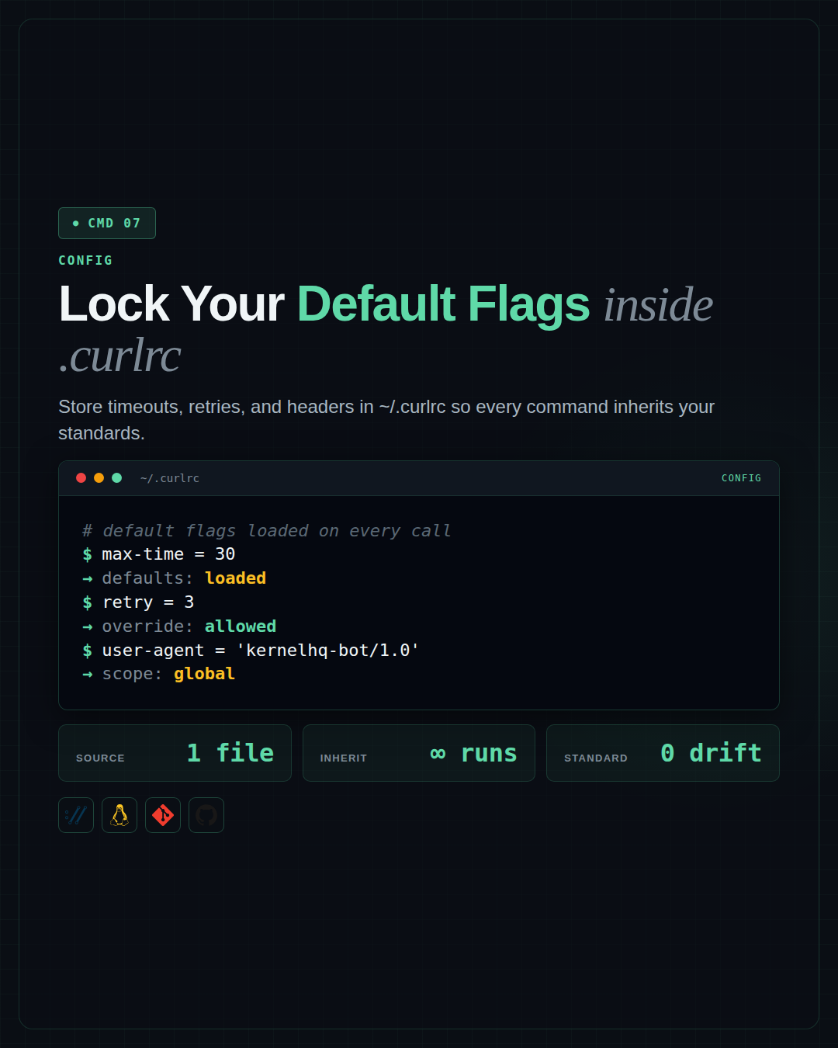Click the italic '.curlrc' heading text
The height and width of the screenshot is (1048, 838).
pyautogui.click(x=119, y=356)
